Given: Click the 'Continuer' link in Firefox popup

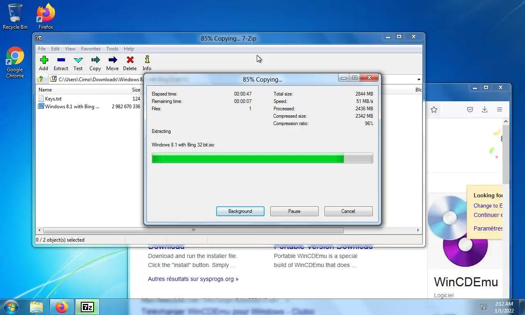Looking at the screenshot, I should (488, 215).
